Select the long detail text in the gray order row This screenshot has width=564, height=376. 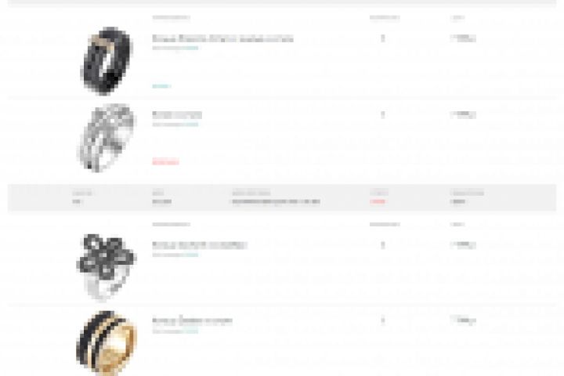point(276,201)
